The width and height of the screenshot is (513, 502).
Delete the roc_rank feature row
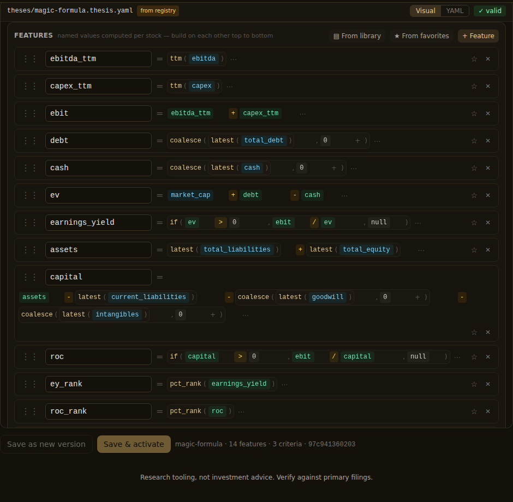pyautogui.click(x=488, y=411)
